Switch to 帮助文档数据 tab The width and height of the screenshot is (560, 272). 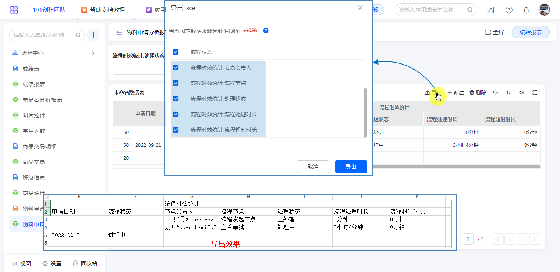coord(103,10)
